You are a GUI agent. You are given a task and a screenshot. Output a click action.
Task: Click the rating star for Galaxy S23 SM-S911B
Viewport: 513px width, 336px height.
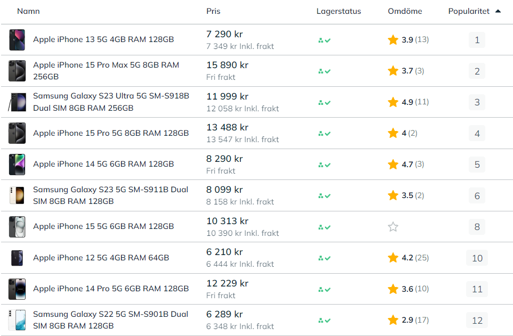(393, 195)
